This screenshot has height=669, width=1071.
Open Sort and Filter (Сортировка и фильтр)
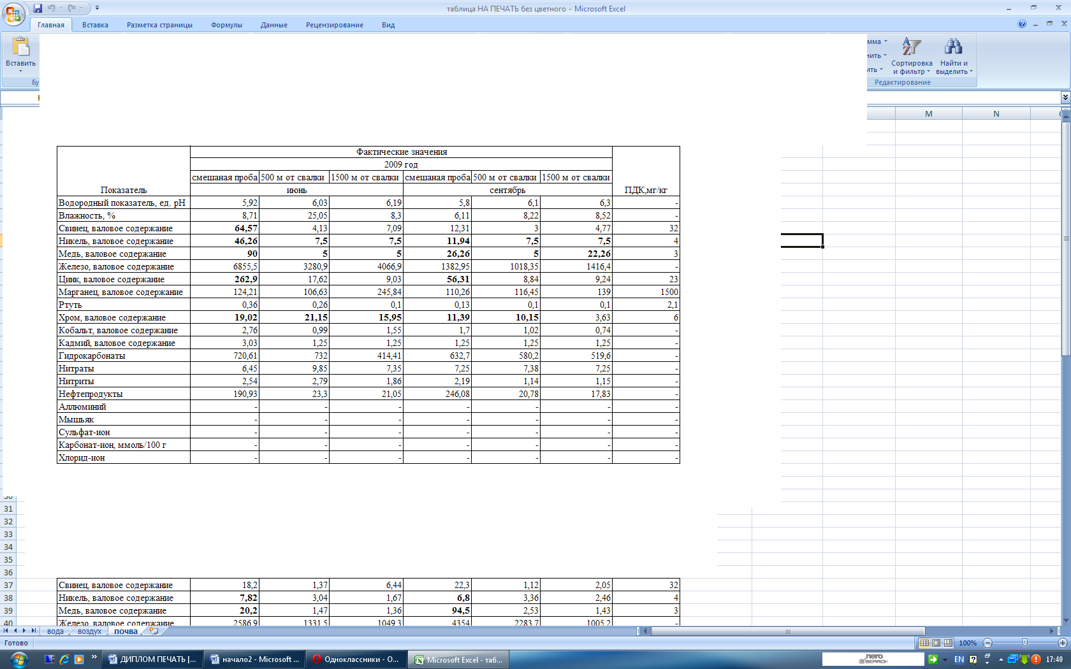911,55
